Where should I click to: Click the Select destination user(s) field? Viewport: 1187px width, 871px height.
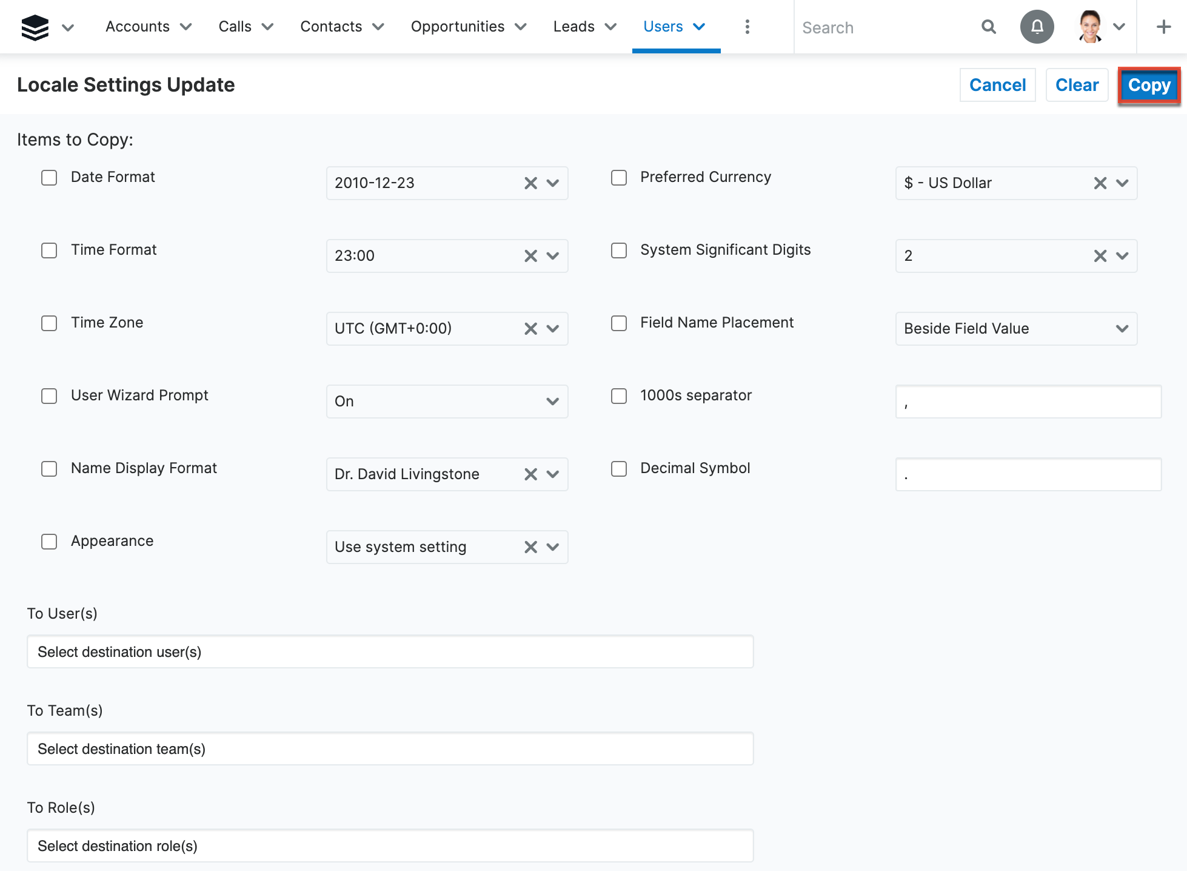(390, 652)
